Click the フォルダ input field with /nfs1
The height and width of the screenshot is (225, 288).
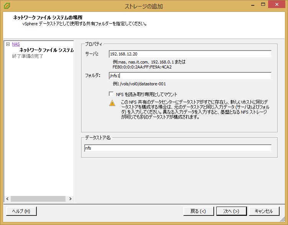click(190, 76)
